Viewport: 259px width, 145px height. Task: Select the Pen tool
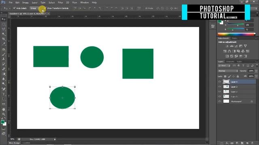4,89
